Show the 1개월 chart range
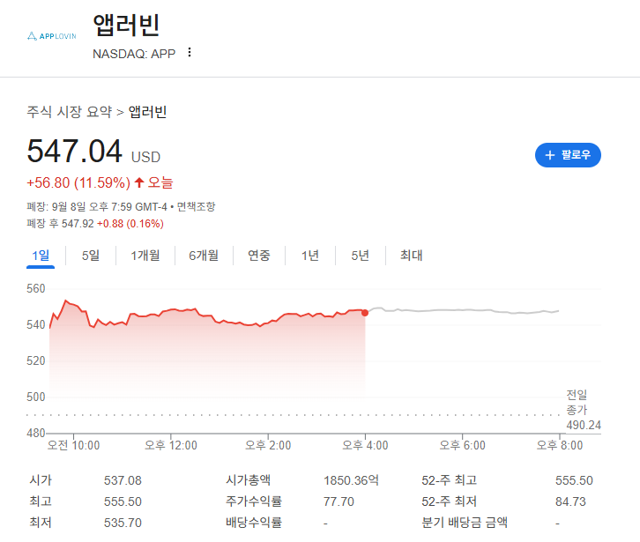 coord(145,256)
